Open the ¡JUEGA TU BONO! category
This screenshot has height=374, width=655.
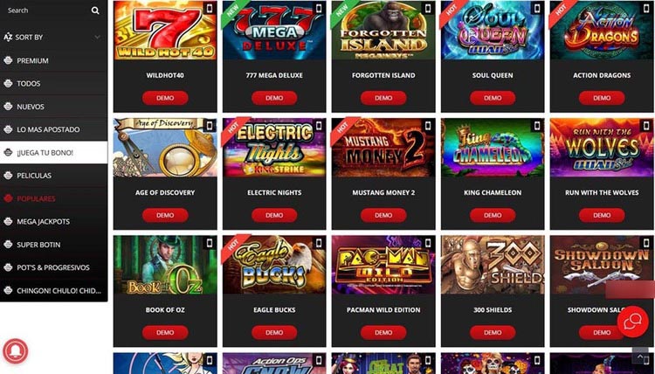pos(53,153)
